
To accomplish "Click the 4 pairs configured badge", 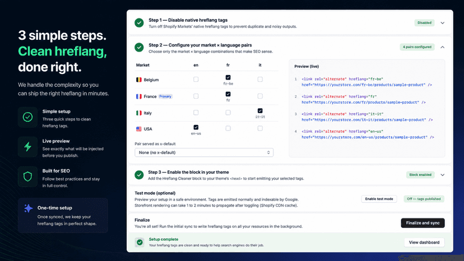I will (417, 47).
